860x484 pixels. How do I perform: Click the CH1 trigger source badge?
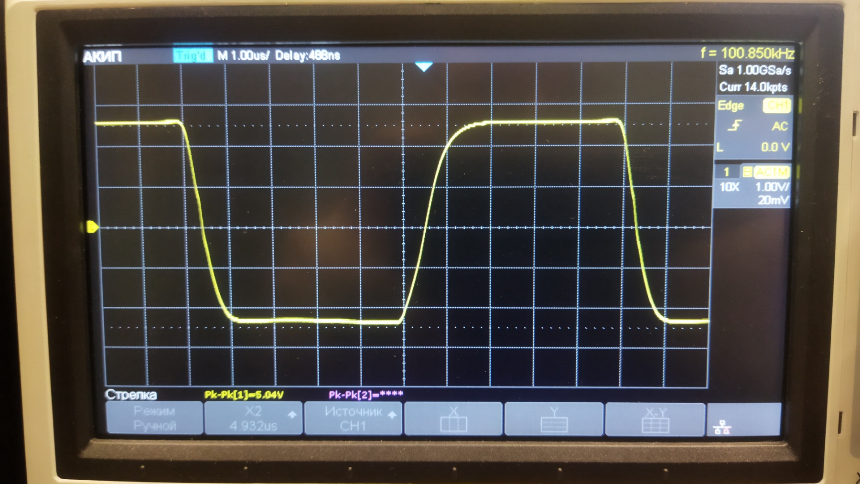pos(777,105)
